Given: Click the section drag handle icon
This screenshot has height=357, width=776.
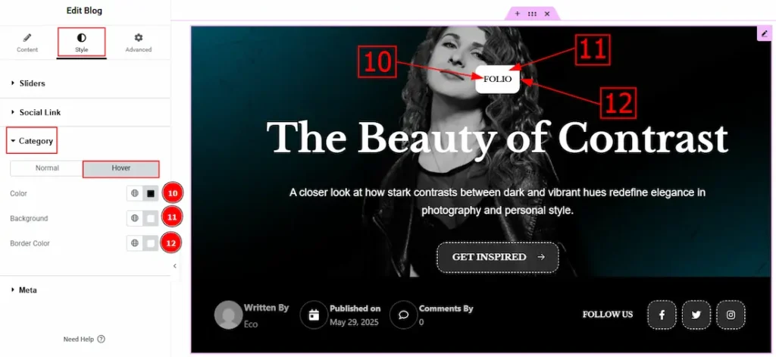Looking at the screenshot, I should (x=532, y=14).
